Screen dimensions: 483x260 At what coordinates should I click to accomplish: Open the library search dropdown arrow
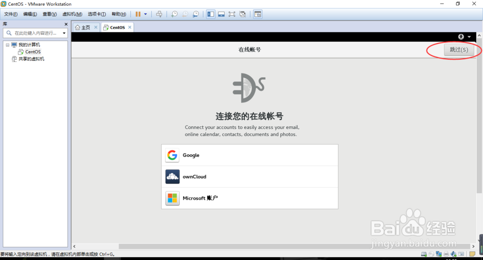(x=64, y=33)
